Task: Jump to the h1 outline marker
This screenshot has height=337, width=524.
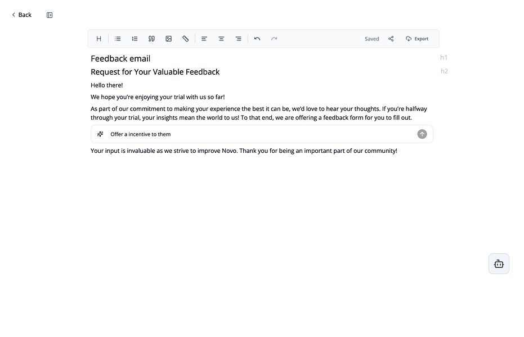Action: (x=444, y=58)
